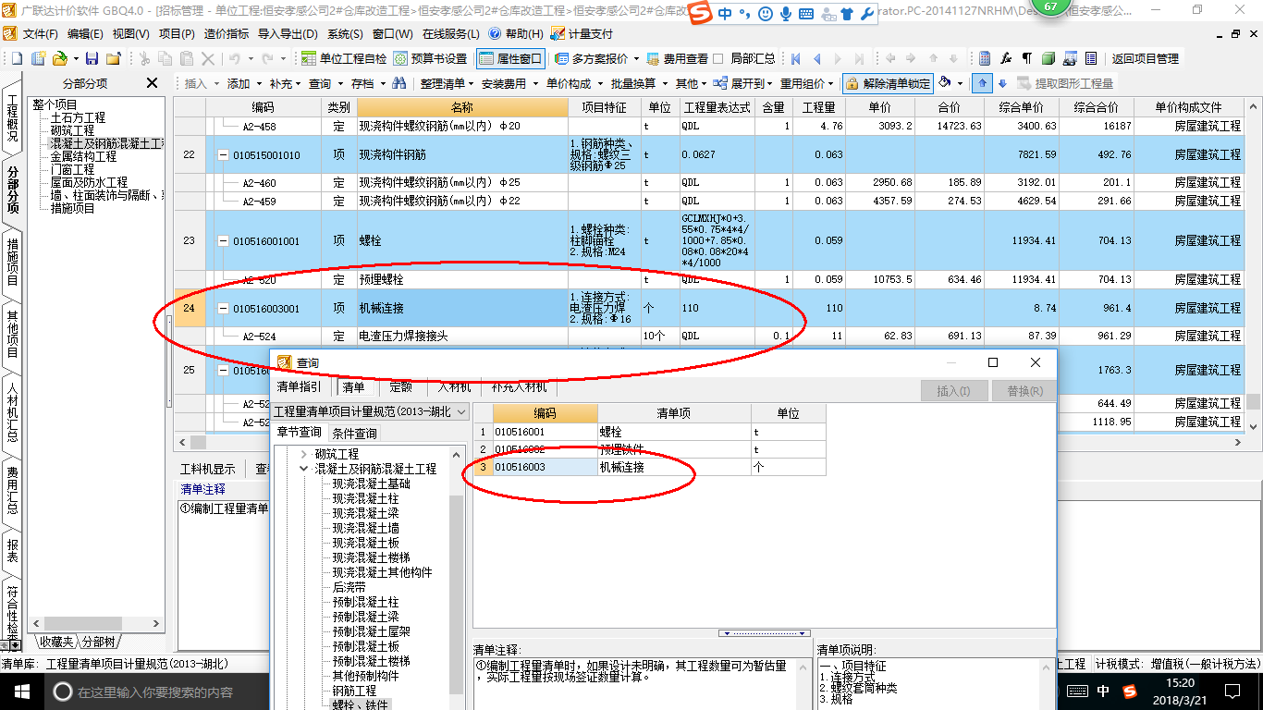This screenshot has height=710, width=1263.
Task: Toggle the 属性窗口 property window
Action: [511, 58]
